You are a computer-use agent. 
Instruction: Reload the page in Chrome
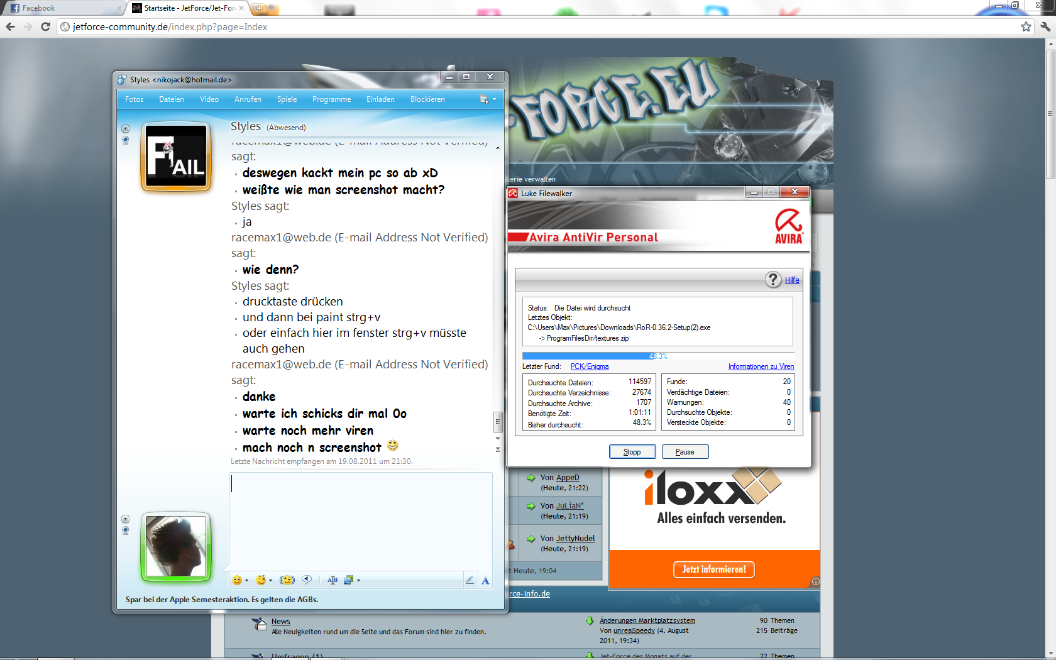click(45, 26)
